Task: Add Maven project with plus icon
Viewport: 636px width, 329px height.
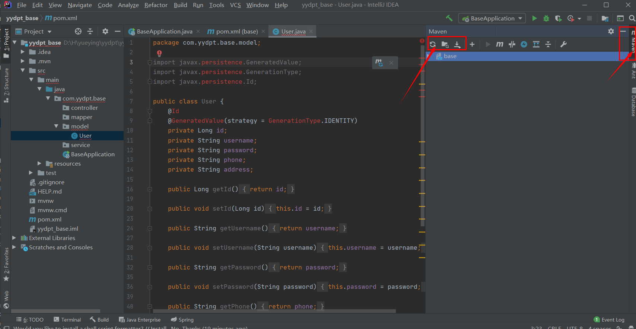Action: (x=472, y=44)
